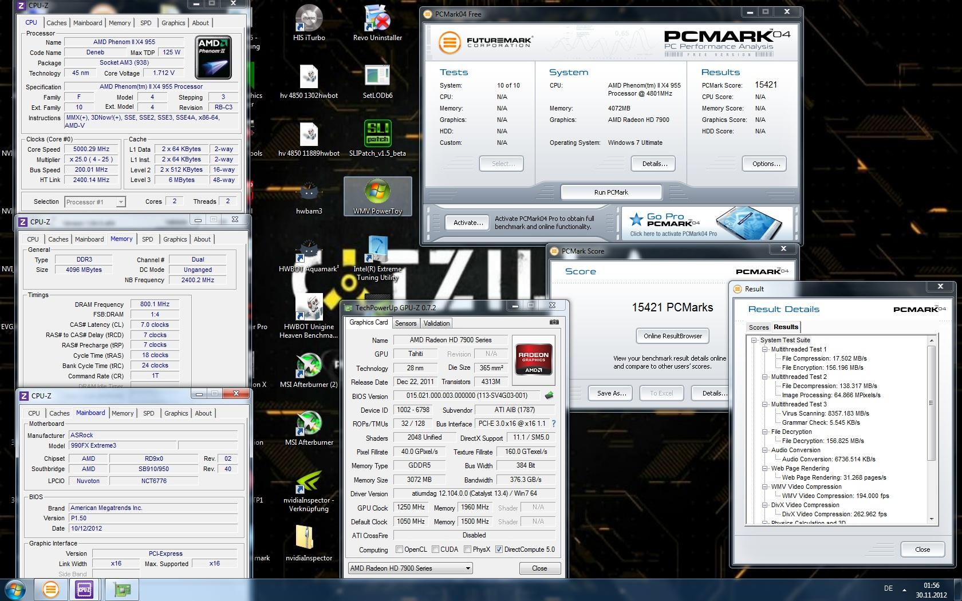Viewport: 962px width, 601px height.
Task: Open the SLIPatch_v1.5_beta icon
Action: 377,139
